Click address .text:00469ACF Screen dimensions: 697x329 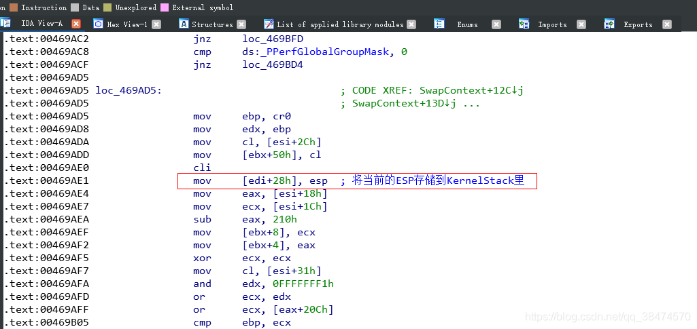coord(47,64)
